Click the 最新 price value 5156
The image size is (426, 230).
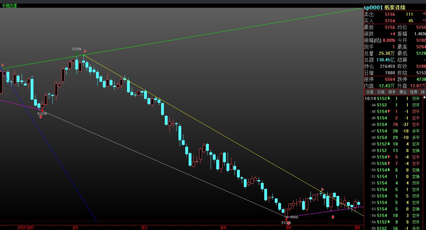pos(390,27)
